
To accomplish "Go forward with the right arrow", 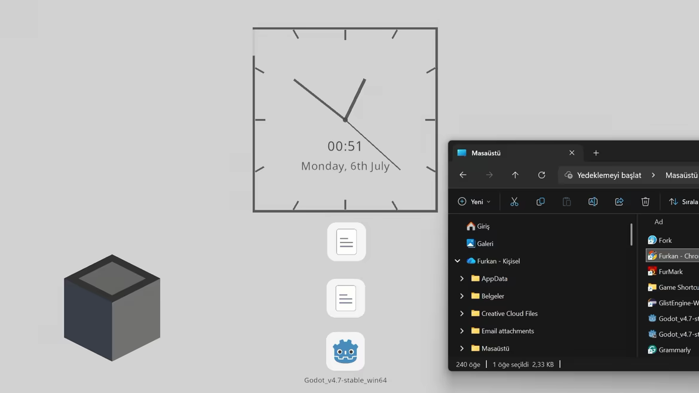I will coord(489,175).
